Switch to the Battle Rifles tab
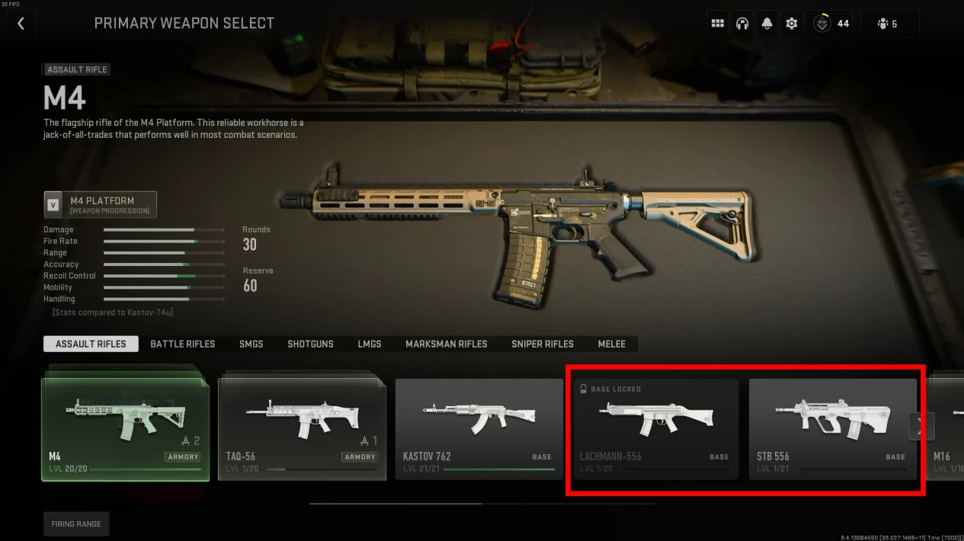 pyautogui.click(x=183, y=344)
